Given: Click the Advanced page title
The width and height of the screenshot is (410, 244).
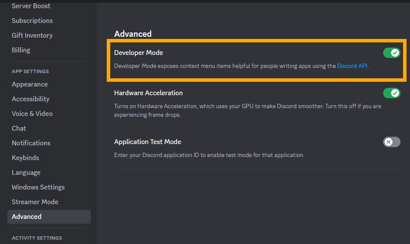Looking at the screenshot, I should click(x=133, y=34).
